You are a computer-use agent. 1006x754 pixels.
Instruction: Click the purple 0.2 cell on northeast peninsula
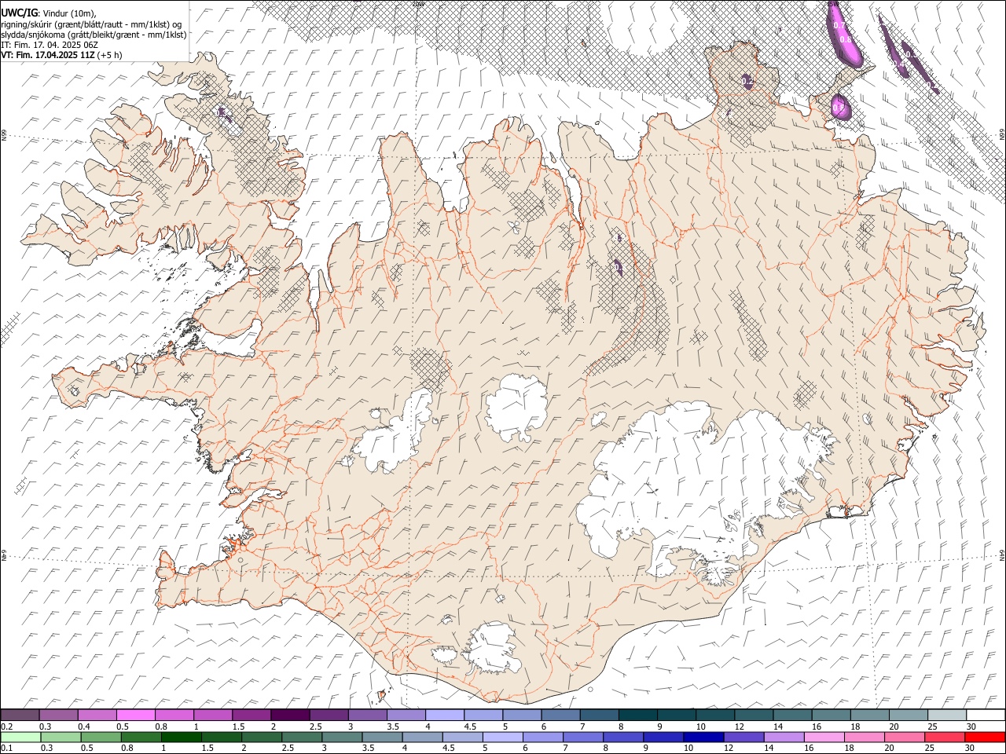[x=747, y=81]
